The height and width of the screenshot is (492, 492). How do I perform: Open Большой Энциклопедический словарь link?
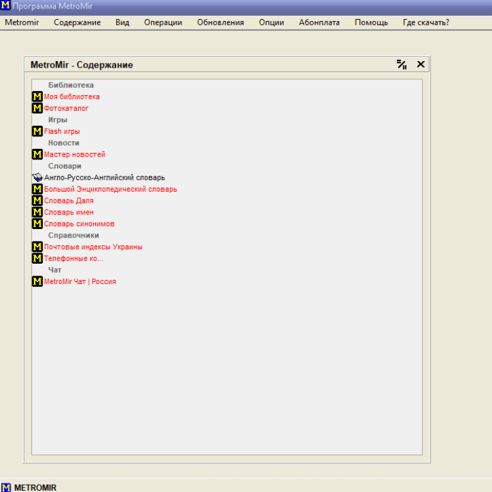[x=110, y=189]
